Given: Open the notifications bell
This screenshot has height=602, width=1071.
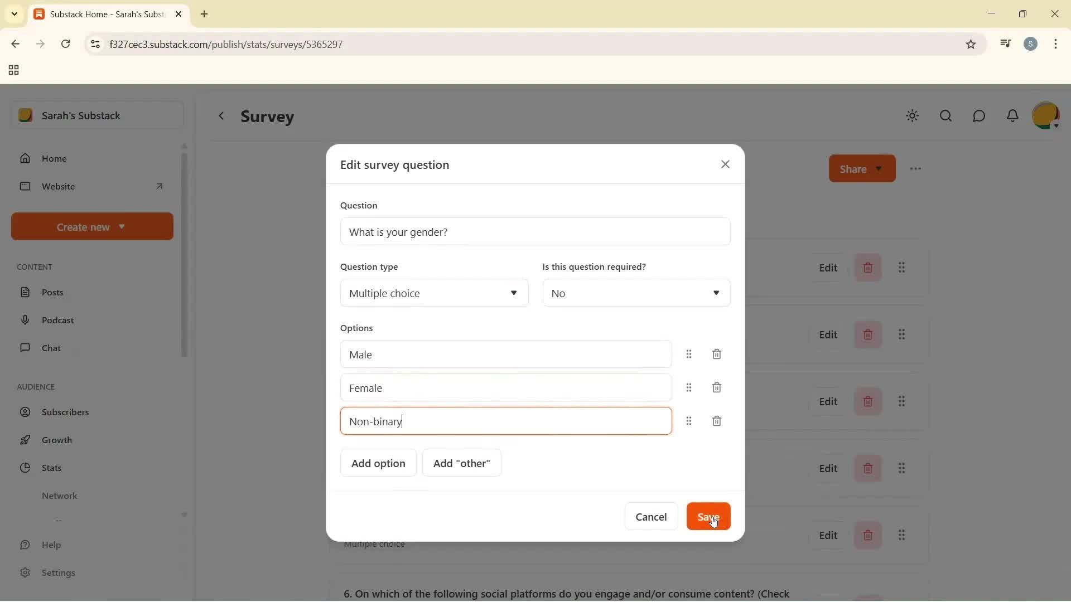Looking at the screenshot, I should point(1012,116).
